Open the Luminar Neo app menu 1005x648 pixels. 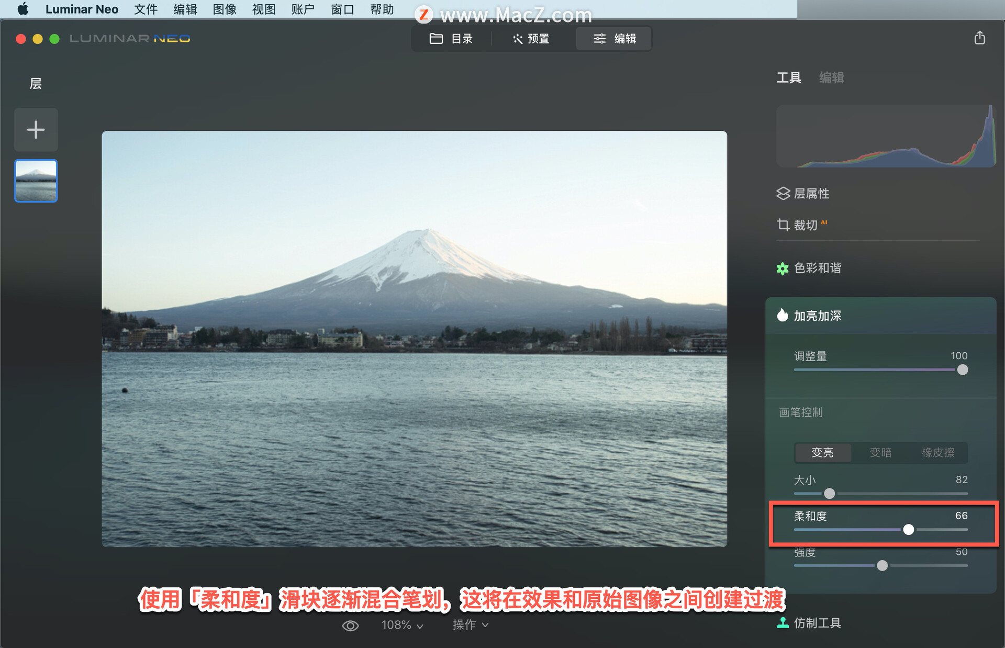[x=82, y=9]
